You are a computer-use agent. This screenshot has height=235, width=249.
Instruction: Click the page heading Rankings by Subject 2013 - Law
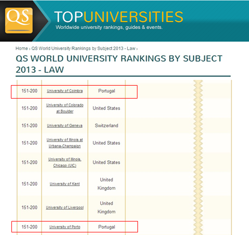(x=119, y=64)
